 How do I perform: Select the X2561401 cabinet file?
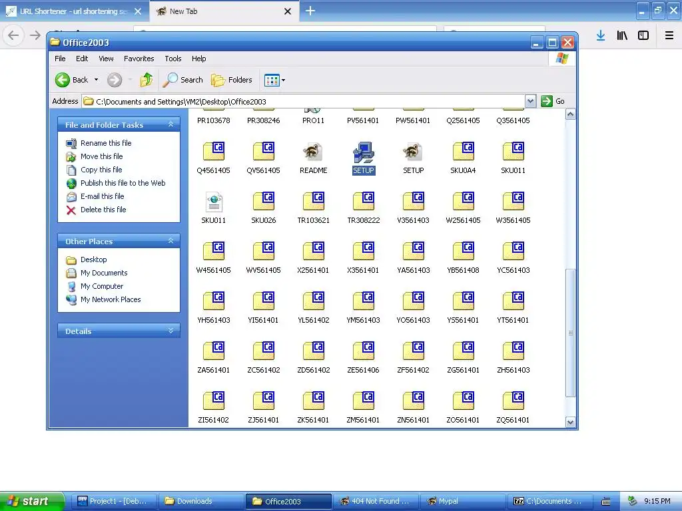tap(313, 252)
